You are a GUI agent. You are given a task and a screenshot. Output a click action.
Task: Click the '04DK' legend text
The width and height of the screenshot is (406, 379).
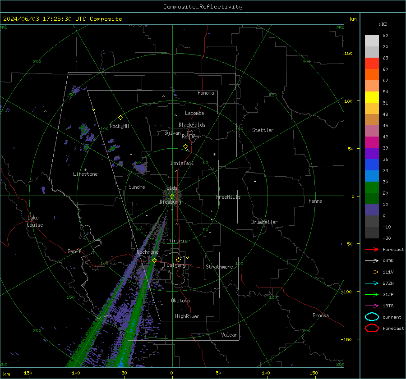[388, 260]
